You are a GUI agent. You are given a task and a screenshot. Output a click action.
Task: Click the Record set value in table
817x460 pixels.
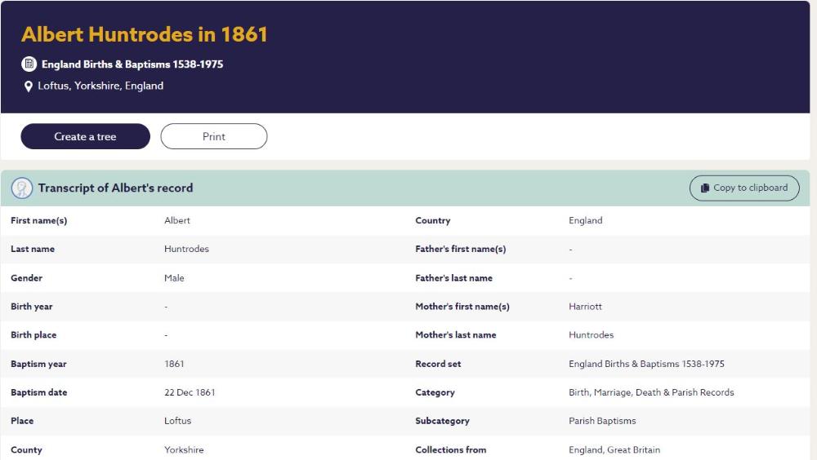(x=646, y=365)
